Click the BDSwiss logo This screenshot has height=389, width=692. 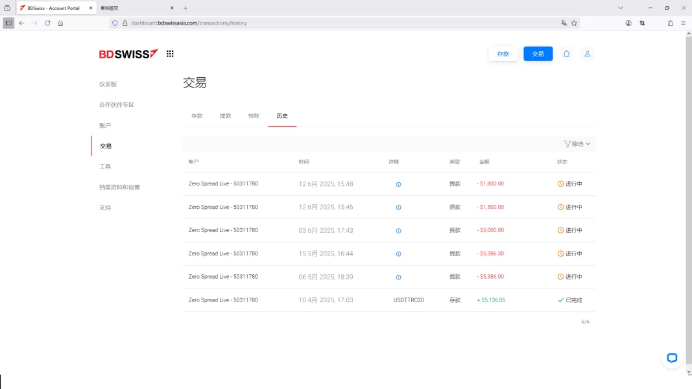point(128,54)
